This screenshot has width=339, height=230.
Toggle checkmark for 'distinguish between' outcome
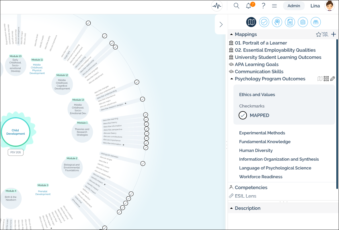tap(143, 164)
